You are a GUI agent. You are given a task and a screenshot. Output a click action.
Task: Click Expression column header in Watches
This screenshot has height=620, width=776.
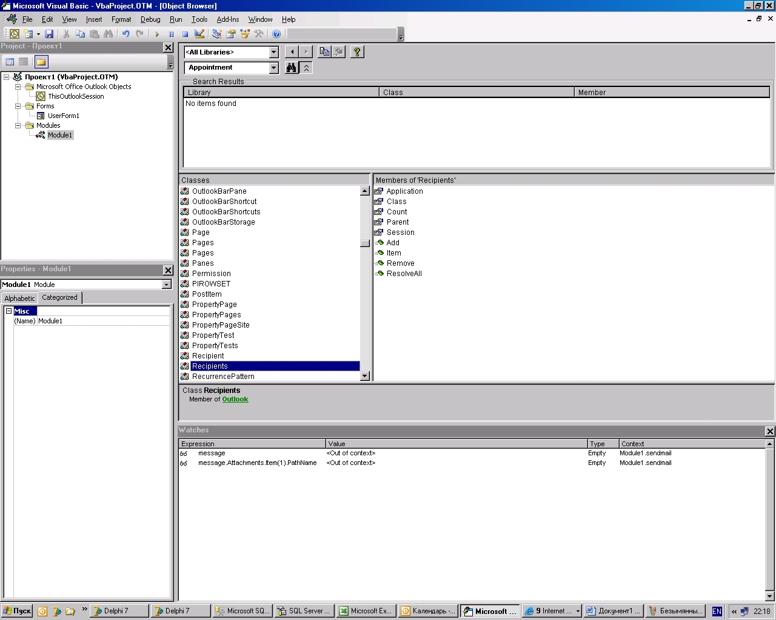(252, 444)
